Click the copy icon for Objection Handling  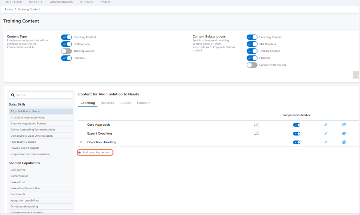(x=344, y=142)
